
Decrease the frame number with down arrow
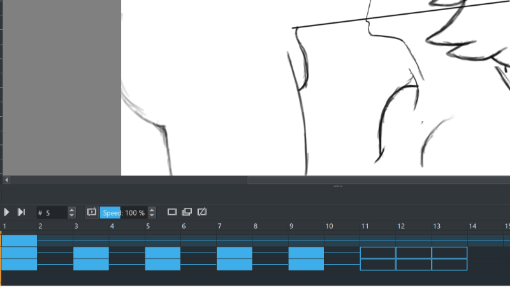(x=72, y=216)
